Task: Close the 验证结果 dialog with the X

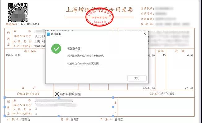Action: (x=145, y=34)
